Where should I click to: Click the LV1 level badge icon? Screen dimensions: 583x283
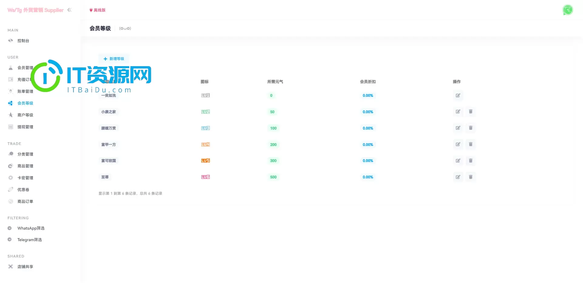[x=206, y=95]
